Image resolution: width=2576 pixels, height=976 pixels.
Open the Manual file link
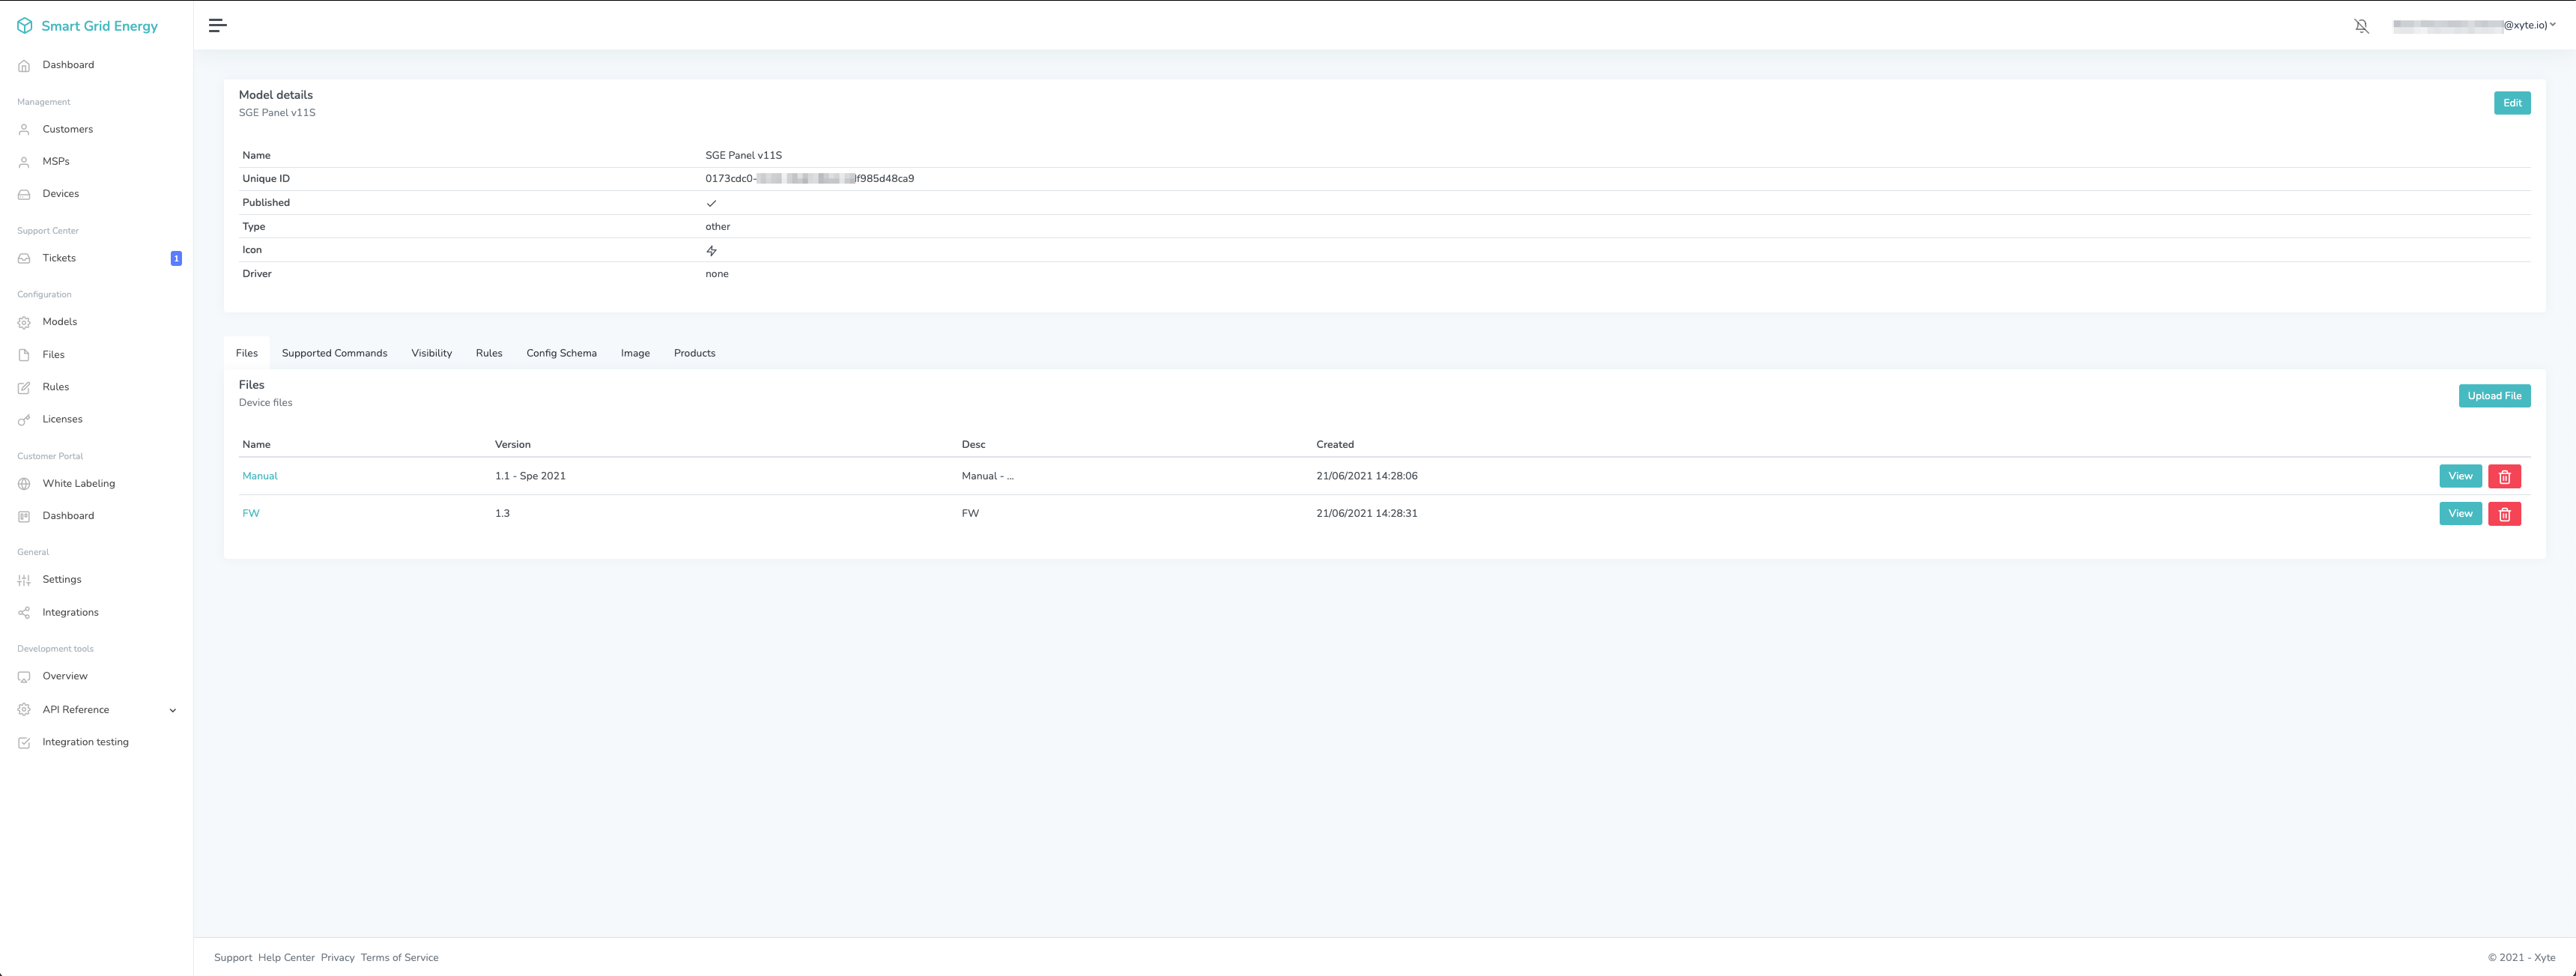click(259, 476)
